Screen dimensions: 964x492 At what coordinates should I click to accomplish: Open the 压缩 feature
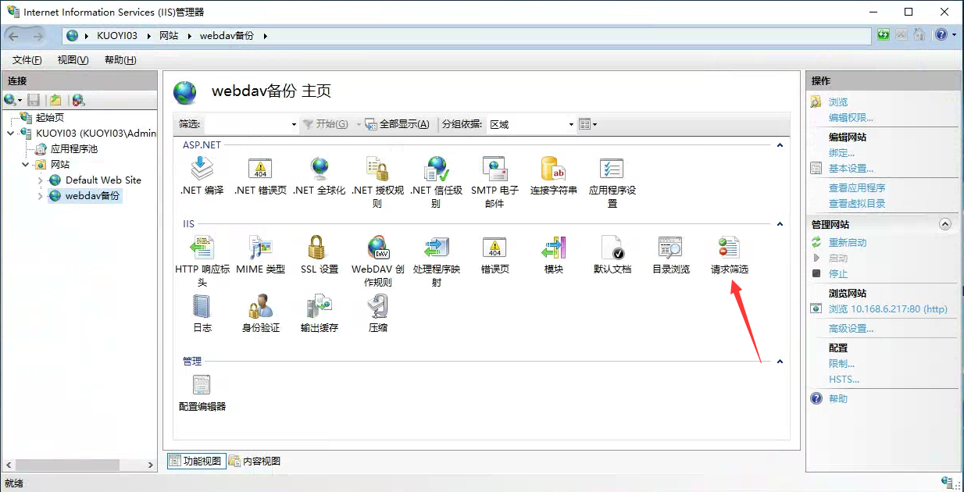coord(378,313)
